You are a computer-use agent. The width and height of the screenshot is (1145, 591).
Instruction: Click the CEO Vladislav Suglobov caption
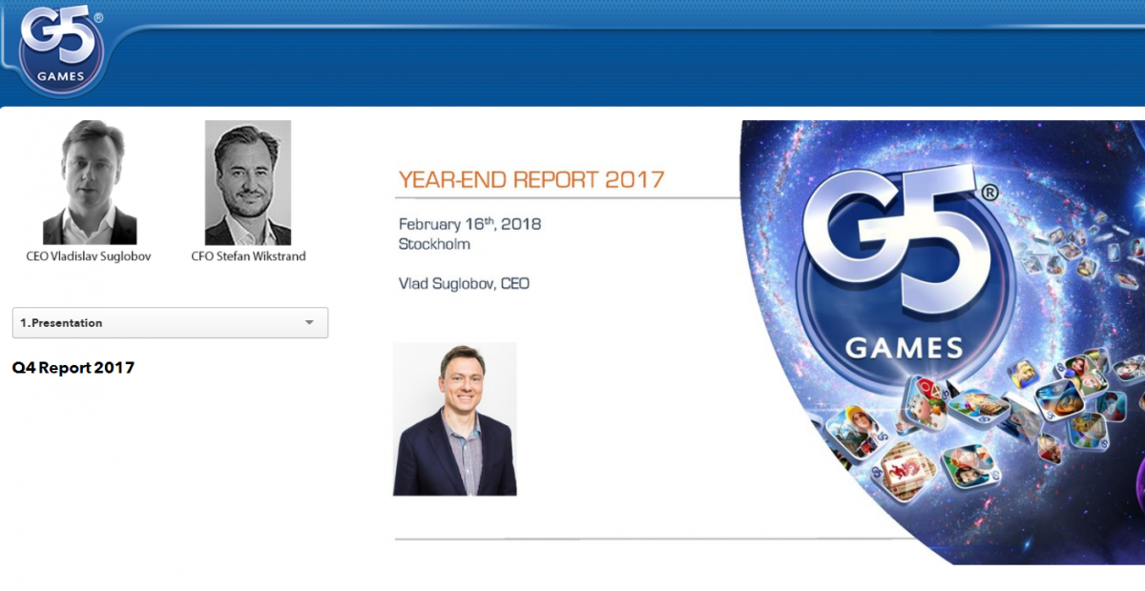89,256
